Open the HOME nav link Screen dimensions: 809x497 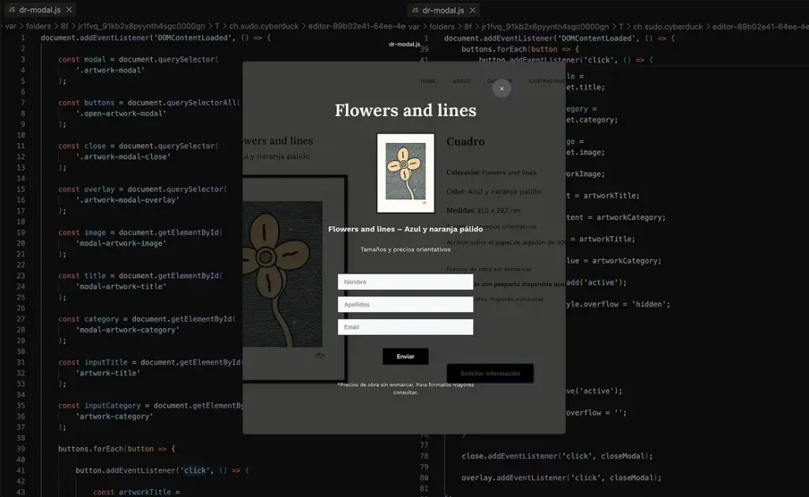(427, 81)
